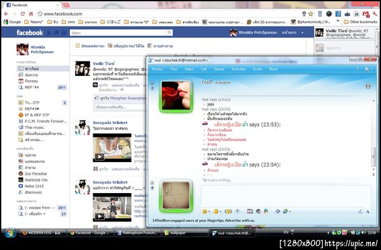381x250 pixels.
Task: Collapse nud's display picture with small arrow
Action: click(x=152, y=83)
